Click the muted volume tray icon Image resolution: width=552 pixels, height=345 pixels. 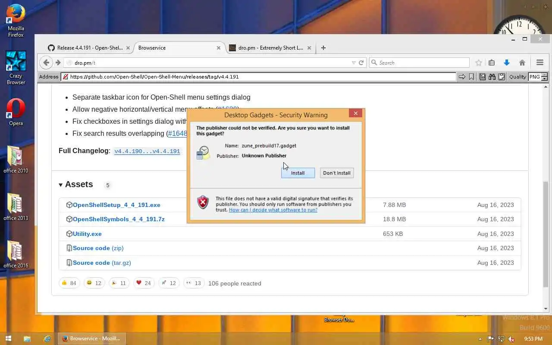pyautogui.click(x=511, y=339)
